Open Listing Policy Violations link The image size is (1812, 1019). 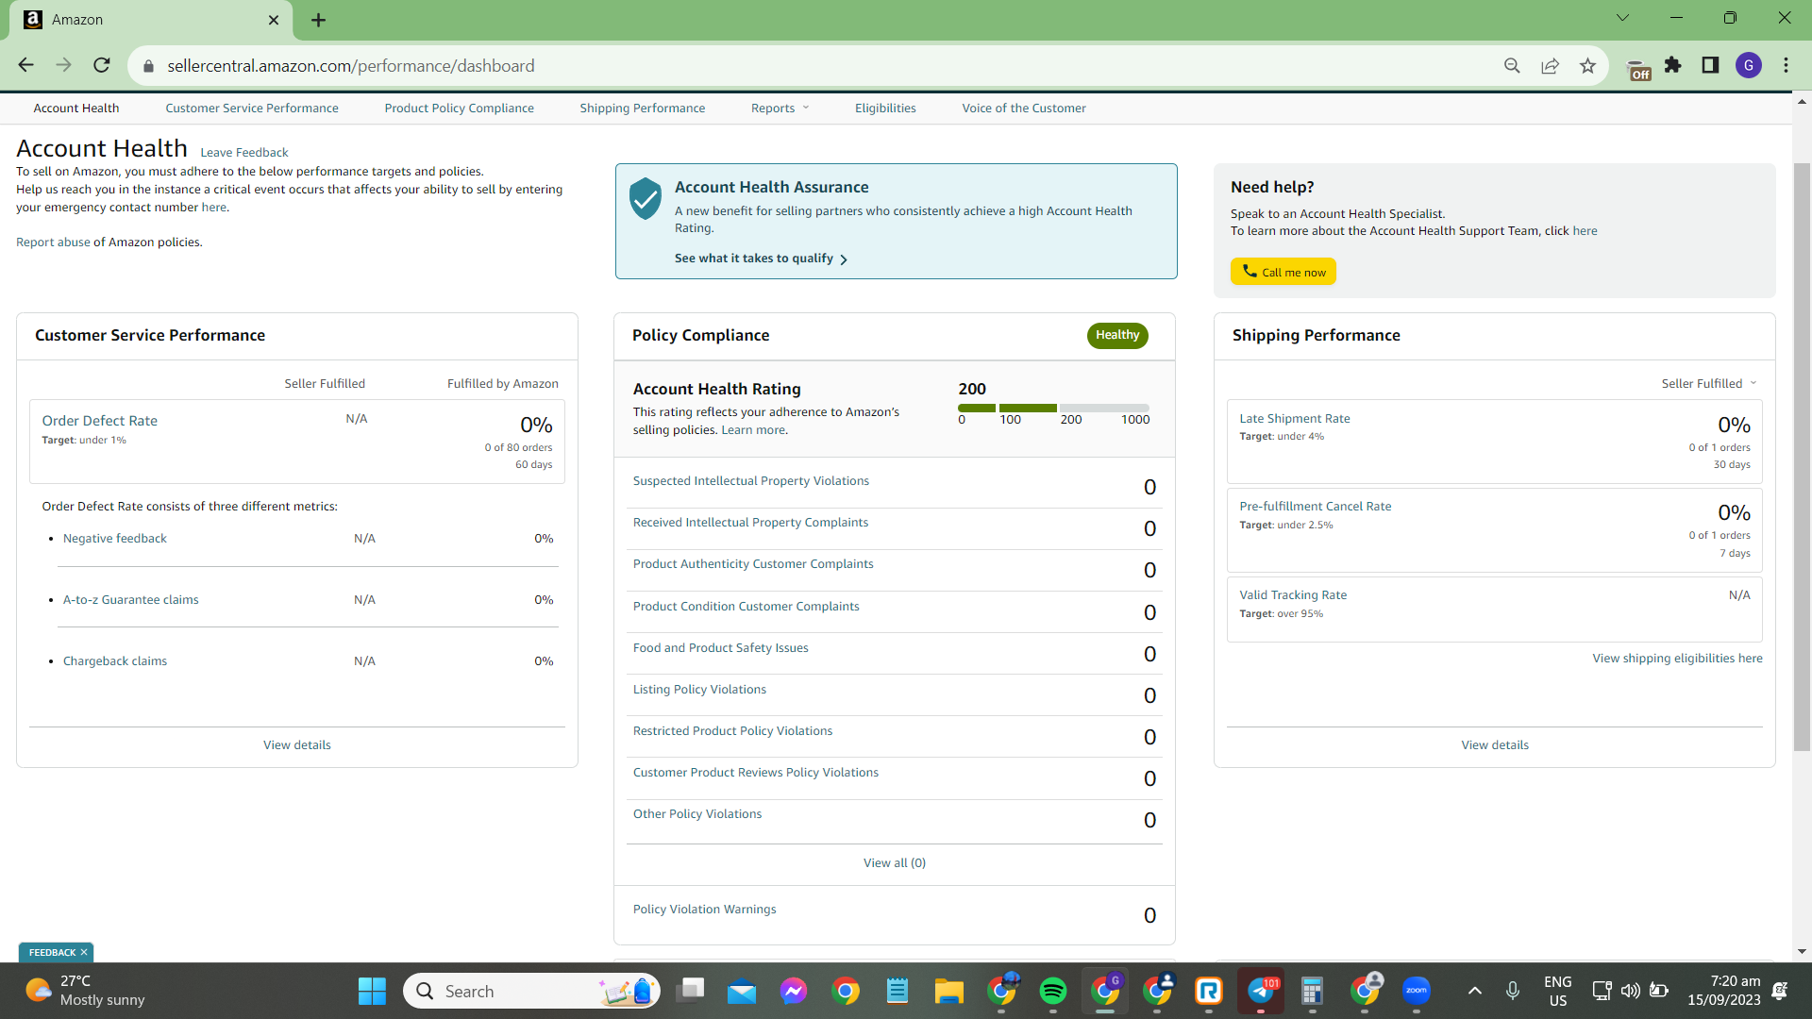click(699, 690)
